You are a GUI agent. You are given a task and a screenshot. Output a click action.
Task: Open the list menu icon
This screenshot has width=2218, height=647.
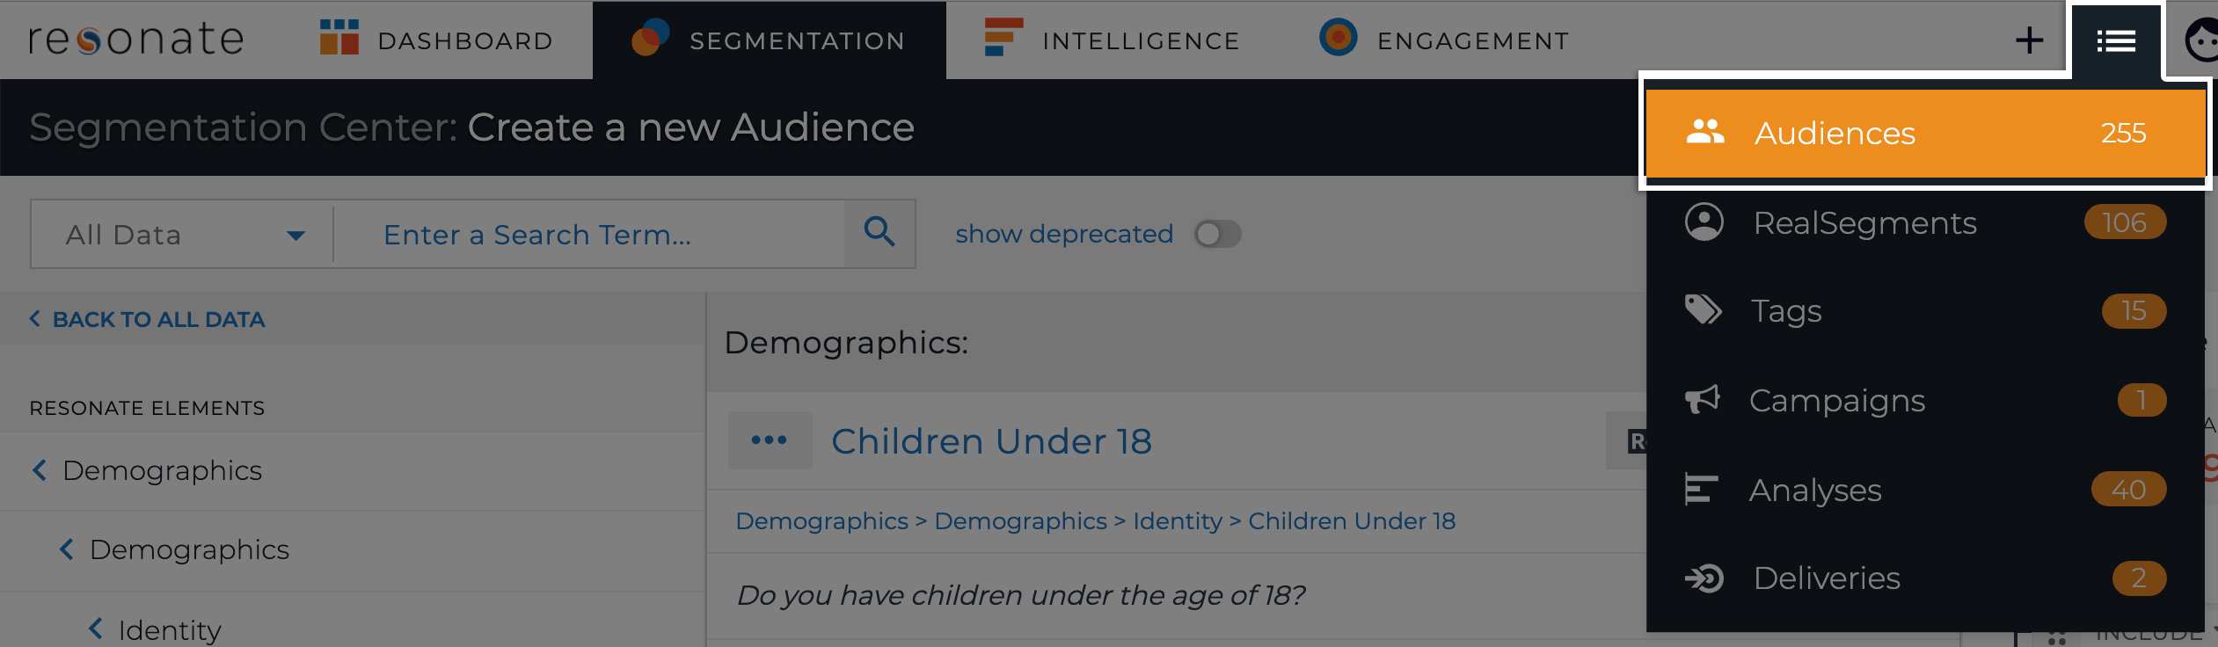tap(2116, 40)
